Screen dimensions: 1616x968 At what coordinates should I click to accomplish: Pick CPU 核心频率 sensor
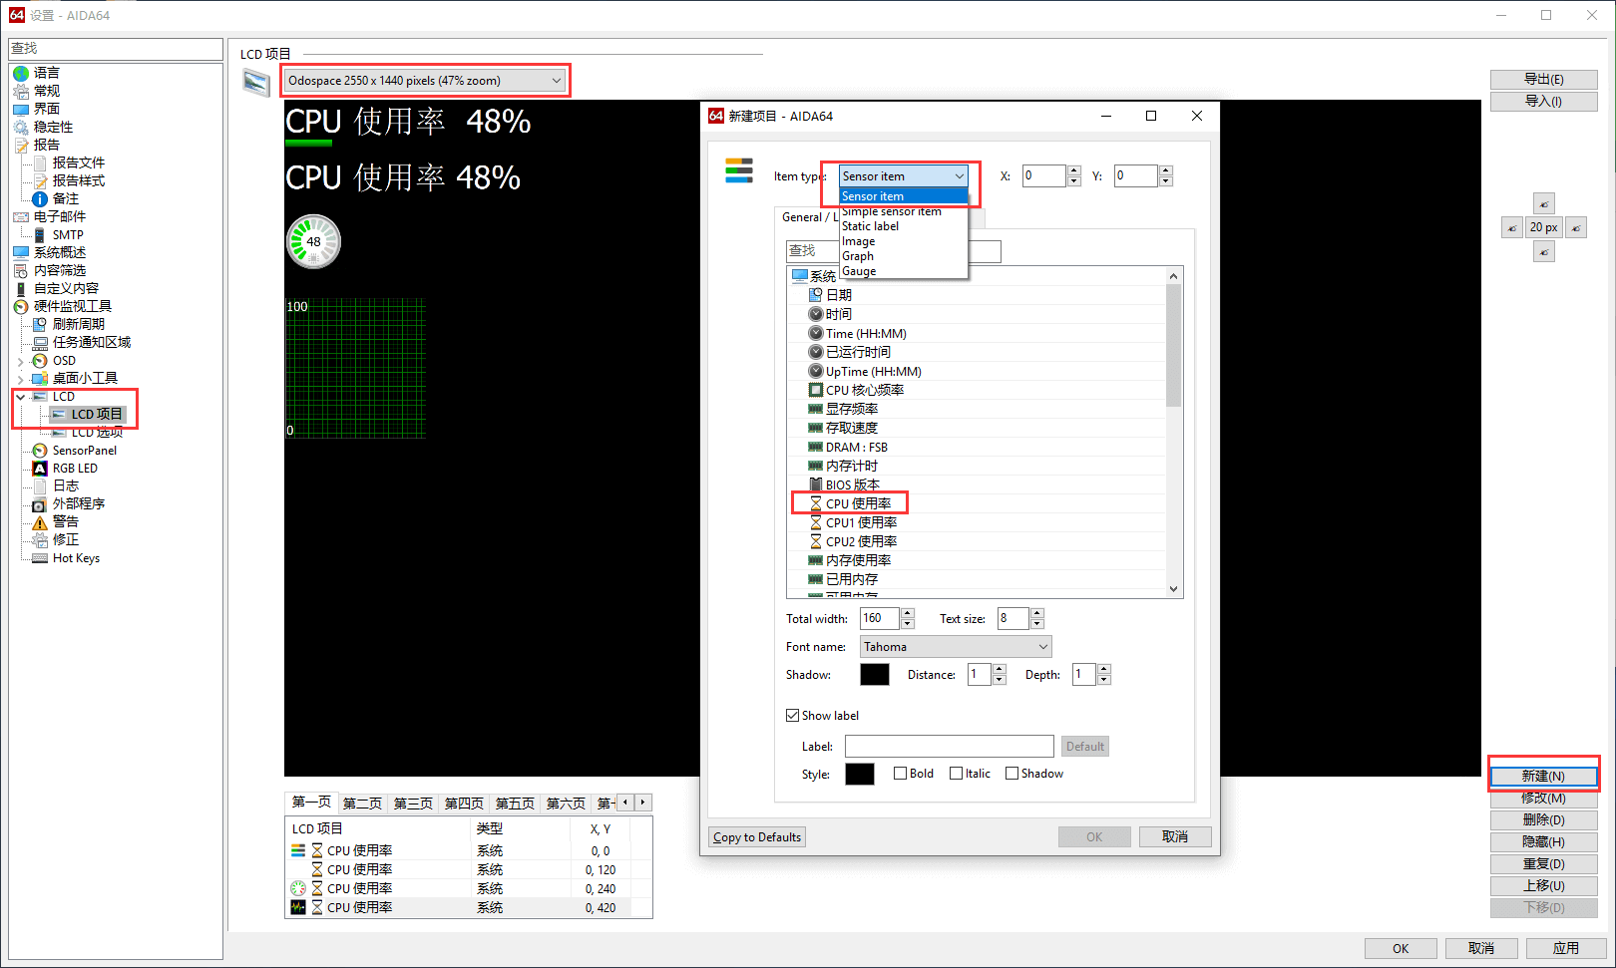tap(864, 390)
